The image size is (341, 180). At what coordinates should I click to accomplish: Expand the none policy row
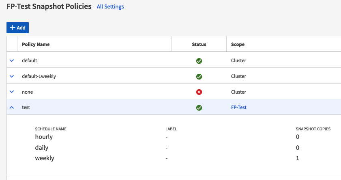12,92
